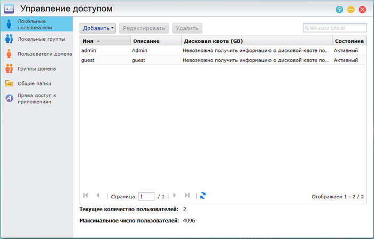The width and height of the screenshot is (374, 239).
Task: Click admin row disk quota message
Action: (x=256, y=50)
